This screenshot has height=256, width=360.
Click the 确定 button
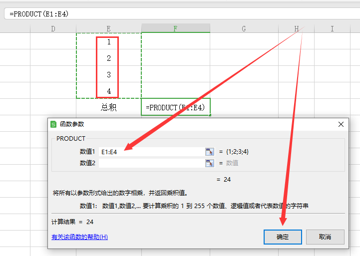click(x=283, y=237)
